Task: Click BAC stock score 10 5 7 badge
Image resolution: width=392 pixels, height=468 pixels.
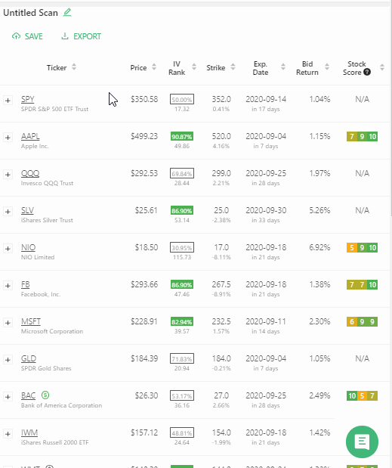Action: coord(363,395)
